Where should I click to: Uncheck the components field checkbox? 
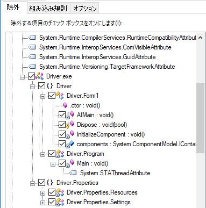point(62,144)
